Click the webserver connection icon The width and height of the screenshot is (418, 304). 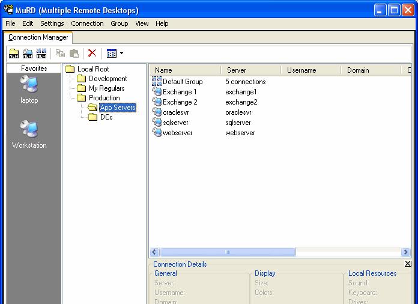[x=157, y=132]
